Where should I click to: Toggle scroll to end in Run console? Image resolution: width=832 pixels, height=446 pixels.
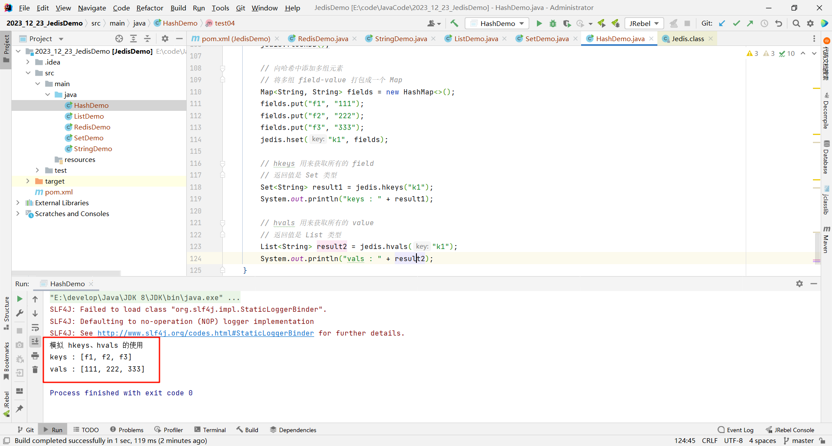click(x=35, y=341)
